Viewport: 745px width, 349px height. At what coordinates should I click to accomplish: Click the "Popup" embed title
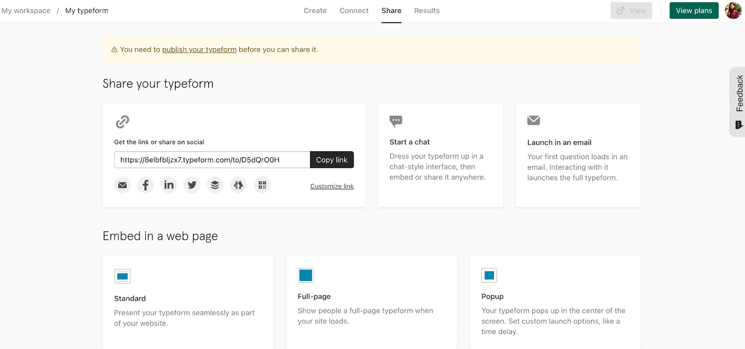click(x=493, y=296)
